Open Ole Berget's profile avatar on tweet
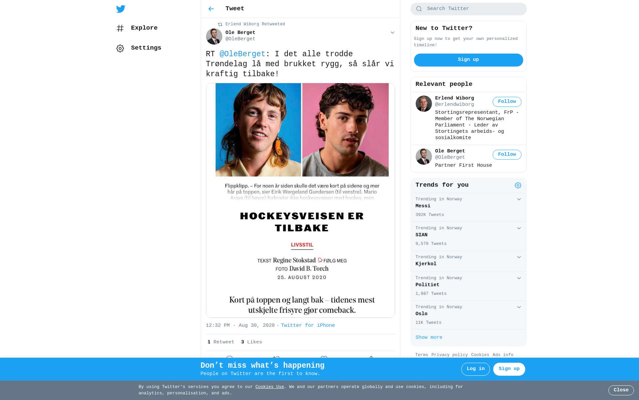Screen dimensions: 639x400 214,36
